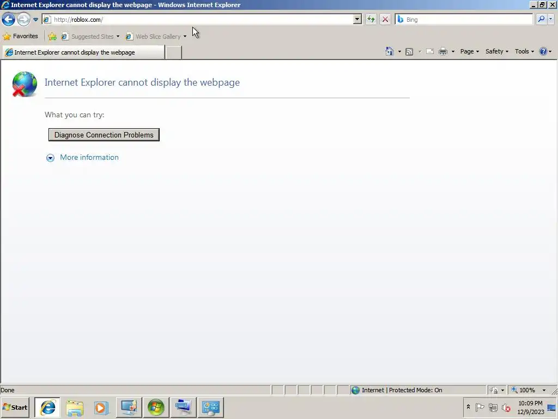Open the Safety menu
Viewport: 558px width, 419px height.
[497, 51]
